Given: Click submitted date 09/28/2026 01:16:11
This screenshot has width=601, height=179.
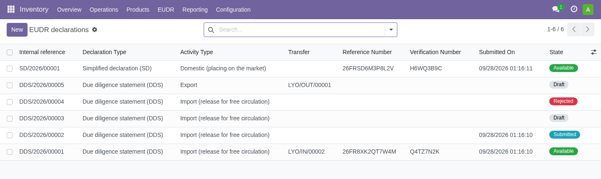Looking at the screenshot, I should pos(506,68).
